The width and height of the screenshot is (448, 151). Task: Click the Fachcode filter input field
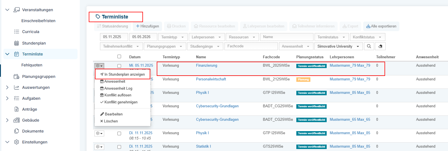coord(251,46)
